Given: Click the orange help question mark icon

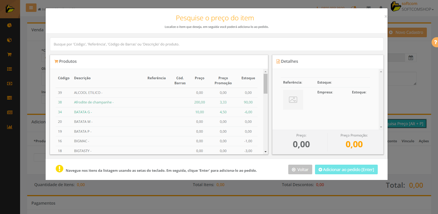Looking at the screenshot, I should coord(435,42).
